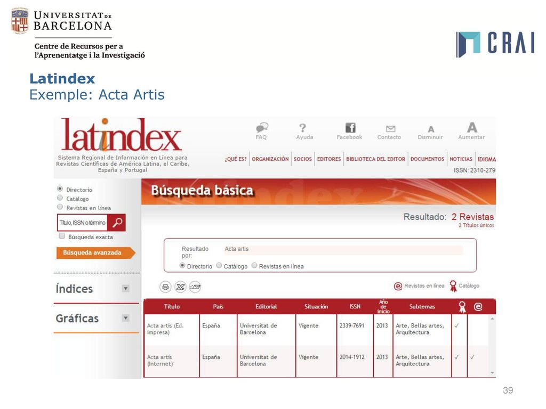Open the NOTICIAS menu item
Image resolution: width=546 pixels, height=409 pixels.
[461, 159]
